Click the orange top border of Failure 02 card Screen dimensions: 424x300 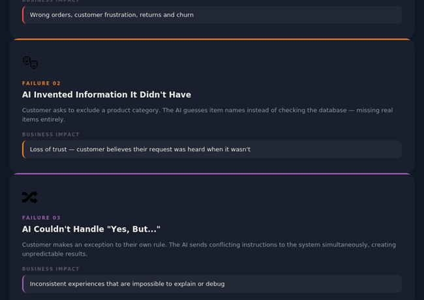212,40
